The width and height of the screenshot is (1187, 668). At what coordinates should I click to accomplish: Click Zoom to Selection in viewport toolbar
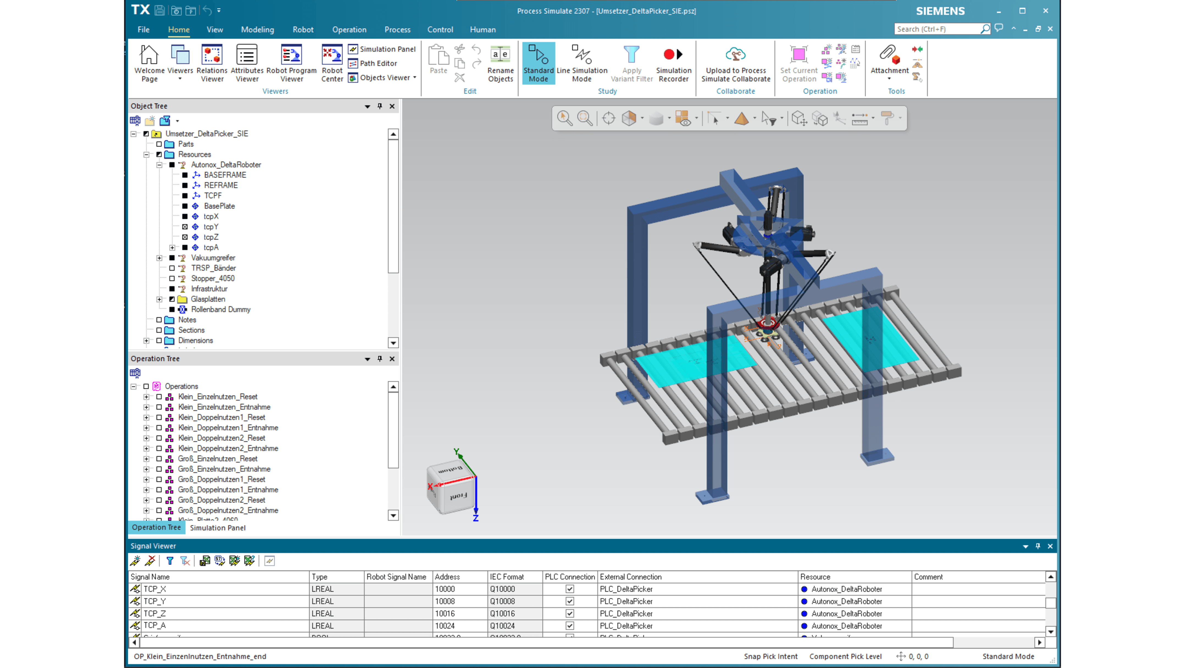[564, 118]
